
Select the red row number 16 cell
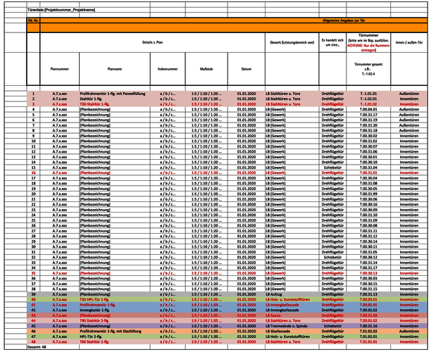(34, 172)
